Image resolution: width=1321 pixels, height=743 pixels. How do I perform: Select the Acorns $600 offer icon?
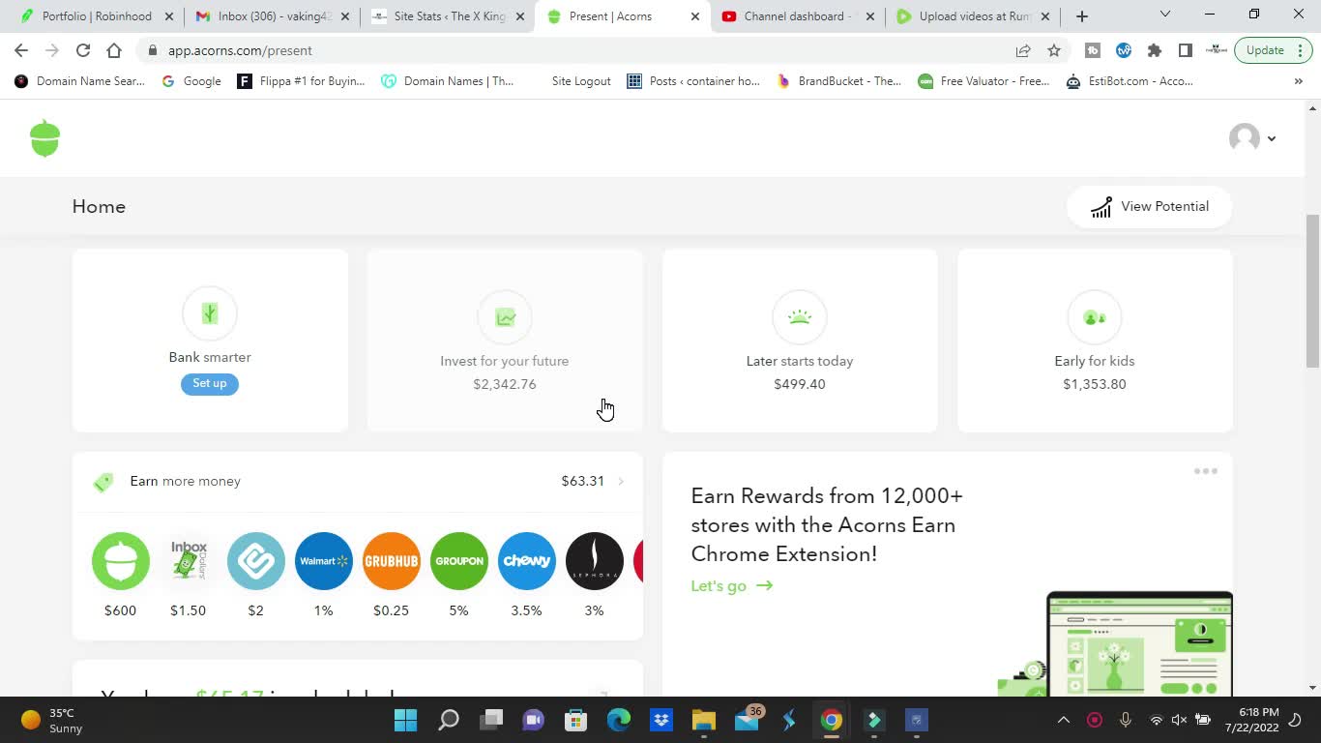[x=121, y=561]
